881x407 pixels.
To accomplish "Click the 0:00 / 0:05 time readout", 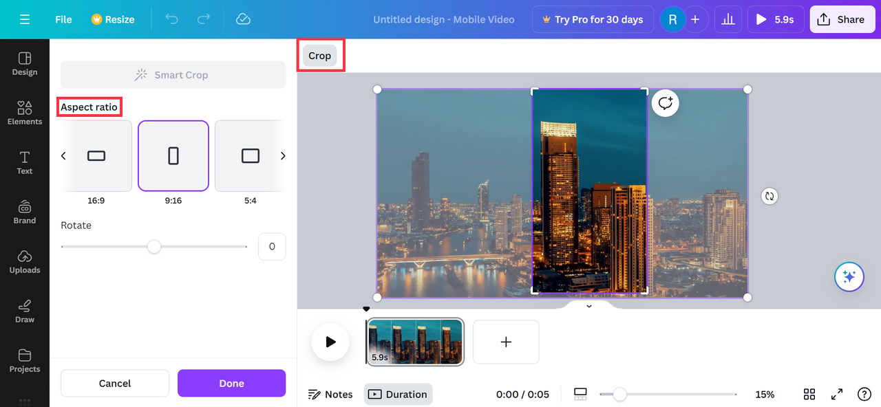I will pos(522,394).
